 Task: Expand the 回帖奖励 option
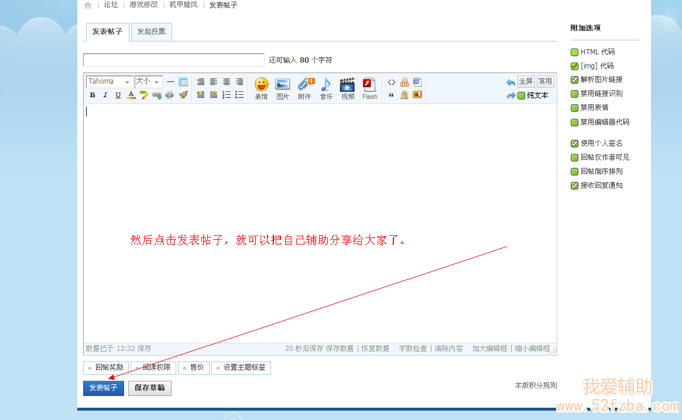tap(106, 368)
